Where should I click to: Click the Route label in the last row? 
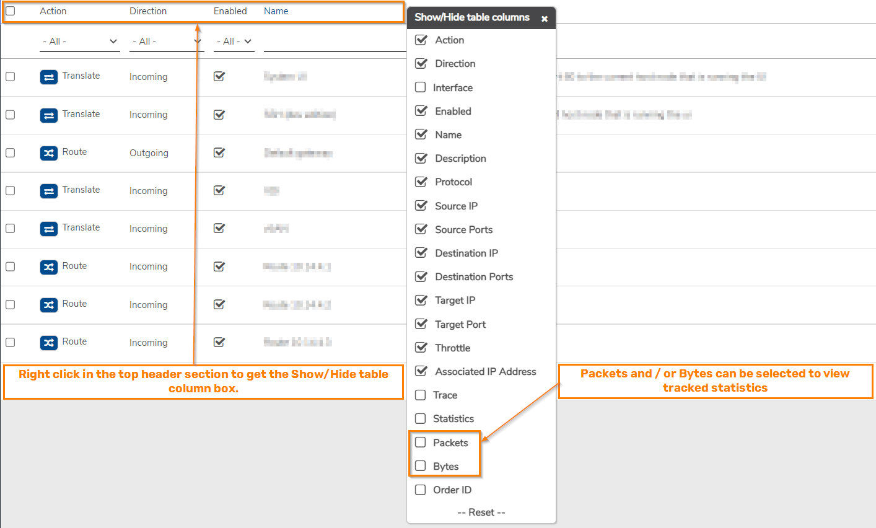74,341
